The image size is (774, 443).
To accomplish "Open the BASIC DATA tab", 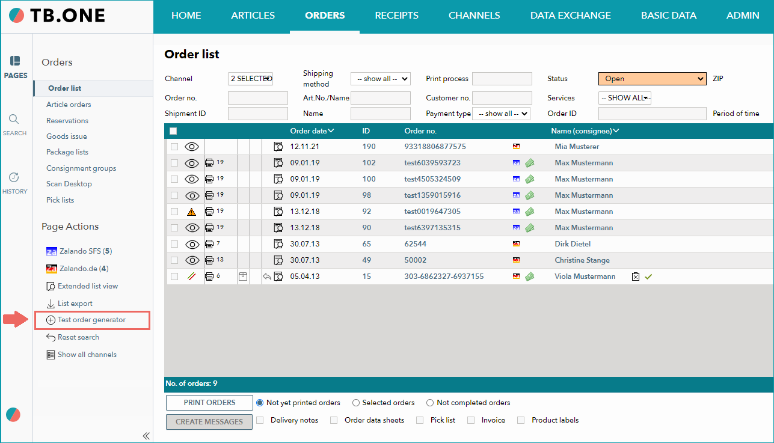I will (669, 16).
